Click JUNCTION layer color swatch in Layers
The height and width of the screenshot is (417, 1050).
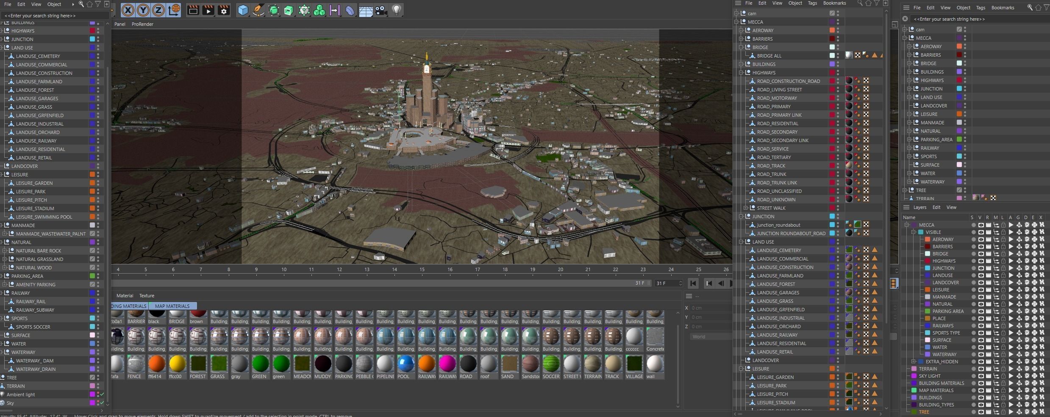[x=928, y=268]
